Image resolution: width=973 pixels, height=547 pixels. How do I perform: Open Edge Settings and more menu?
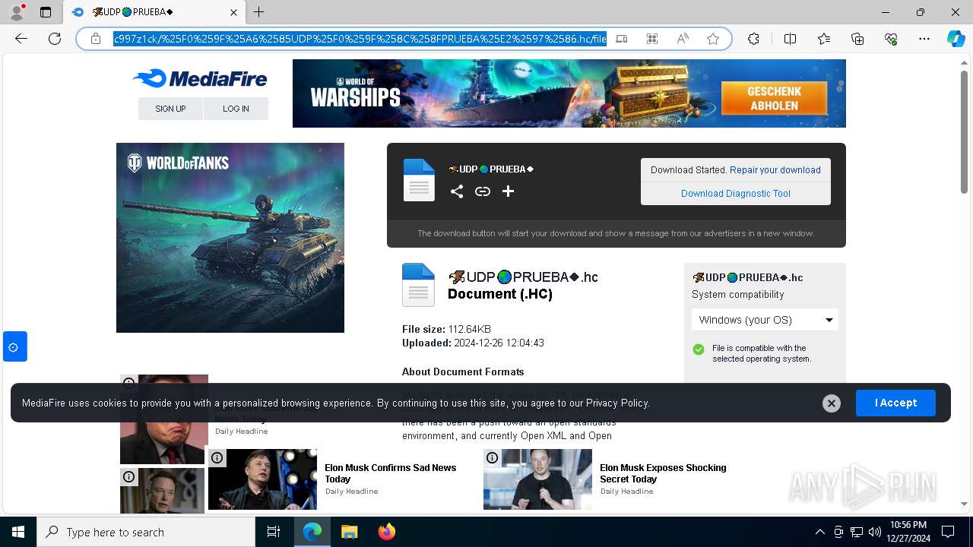[924, 39]
